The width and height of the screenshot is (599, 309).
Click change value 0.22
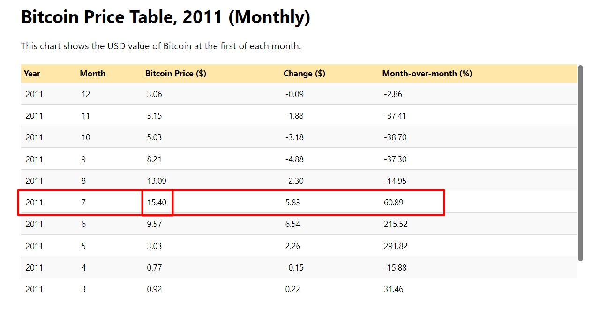pyautogui.click(x=292, y=289)
